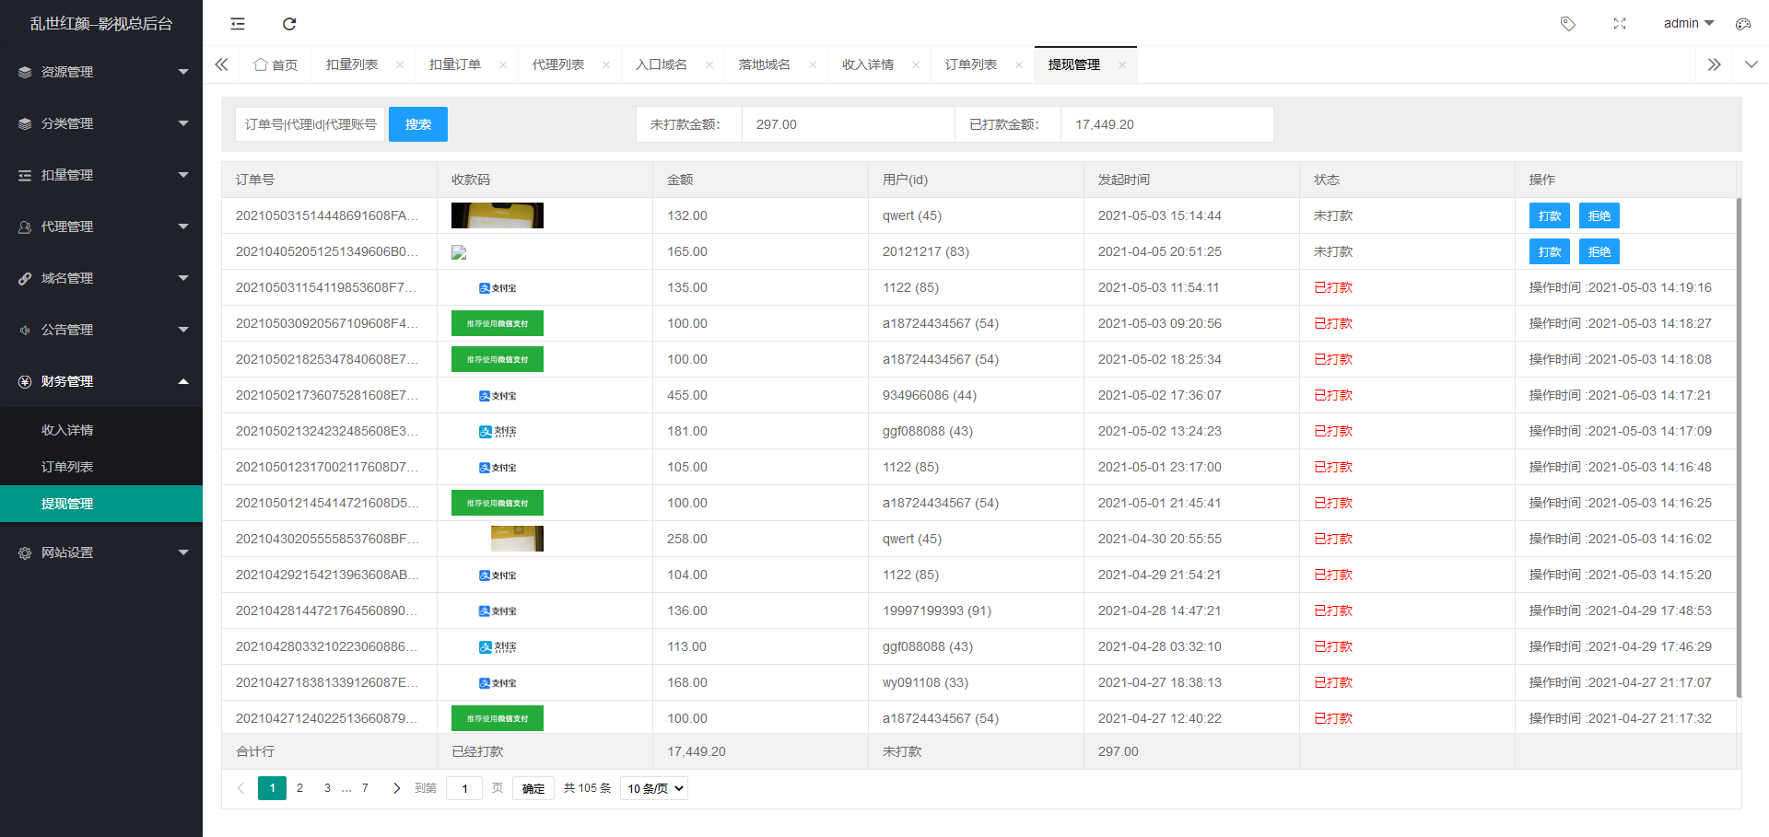Click the order search input field

pos(310,123)
